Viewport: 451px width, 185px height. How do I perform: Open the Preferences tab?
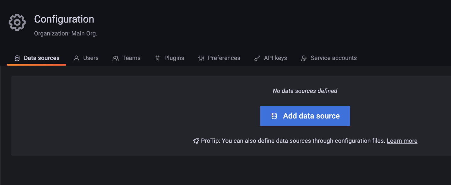click(x=224, y=58)
